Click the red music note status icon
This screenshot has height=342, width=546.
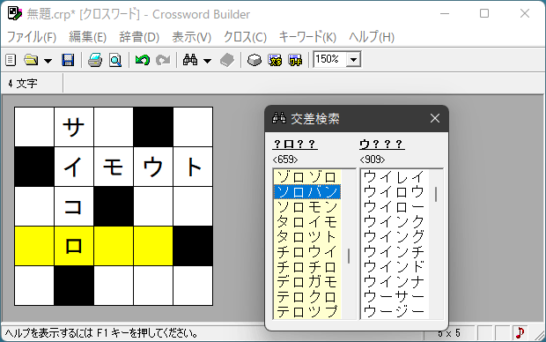520,333
